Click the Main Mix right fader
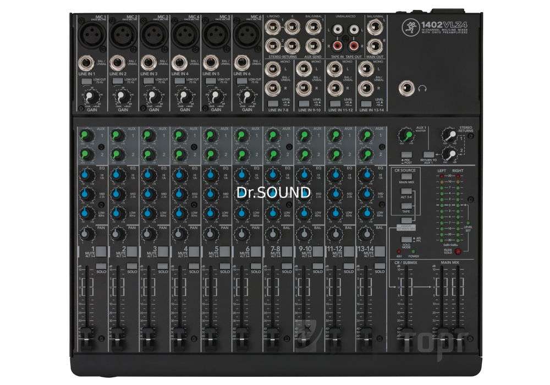Viewport: 550px width, 385px height. pyautogui.click(x=458, y=339)
